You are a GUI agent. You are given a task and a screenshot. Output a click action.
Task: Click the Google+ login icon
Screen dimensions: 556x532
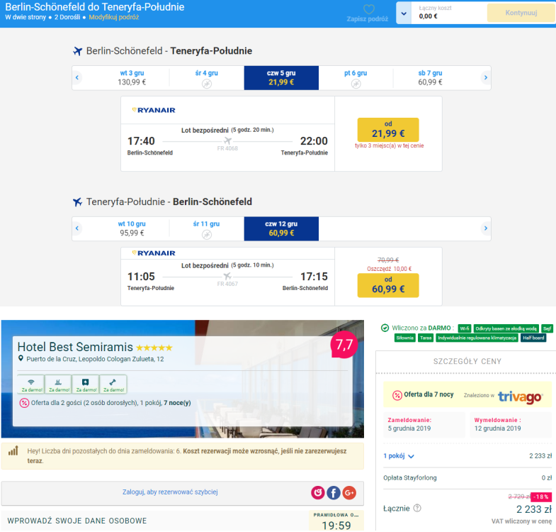coord(349,492)
